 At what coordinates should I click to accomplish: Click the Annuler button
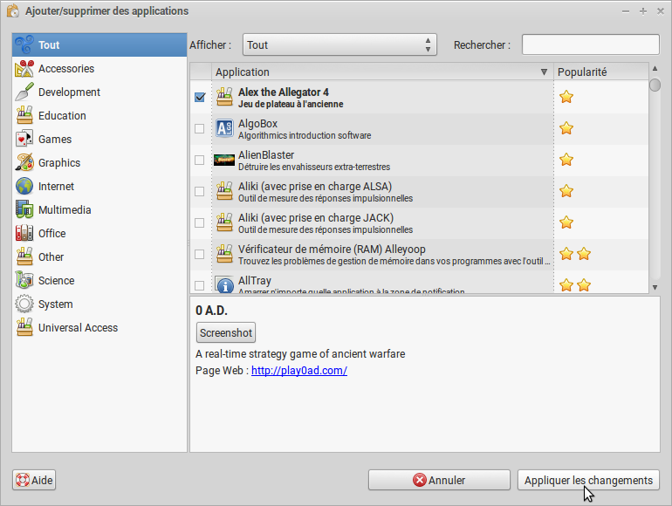(439, 481)
